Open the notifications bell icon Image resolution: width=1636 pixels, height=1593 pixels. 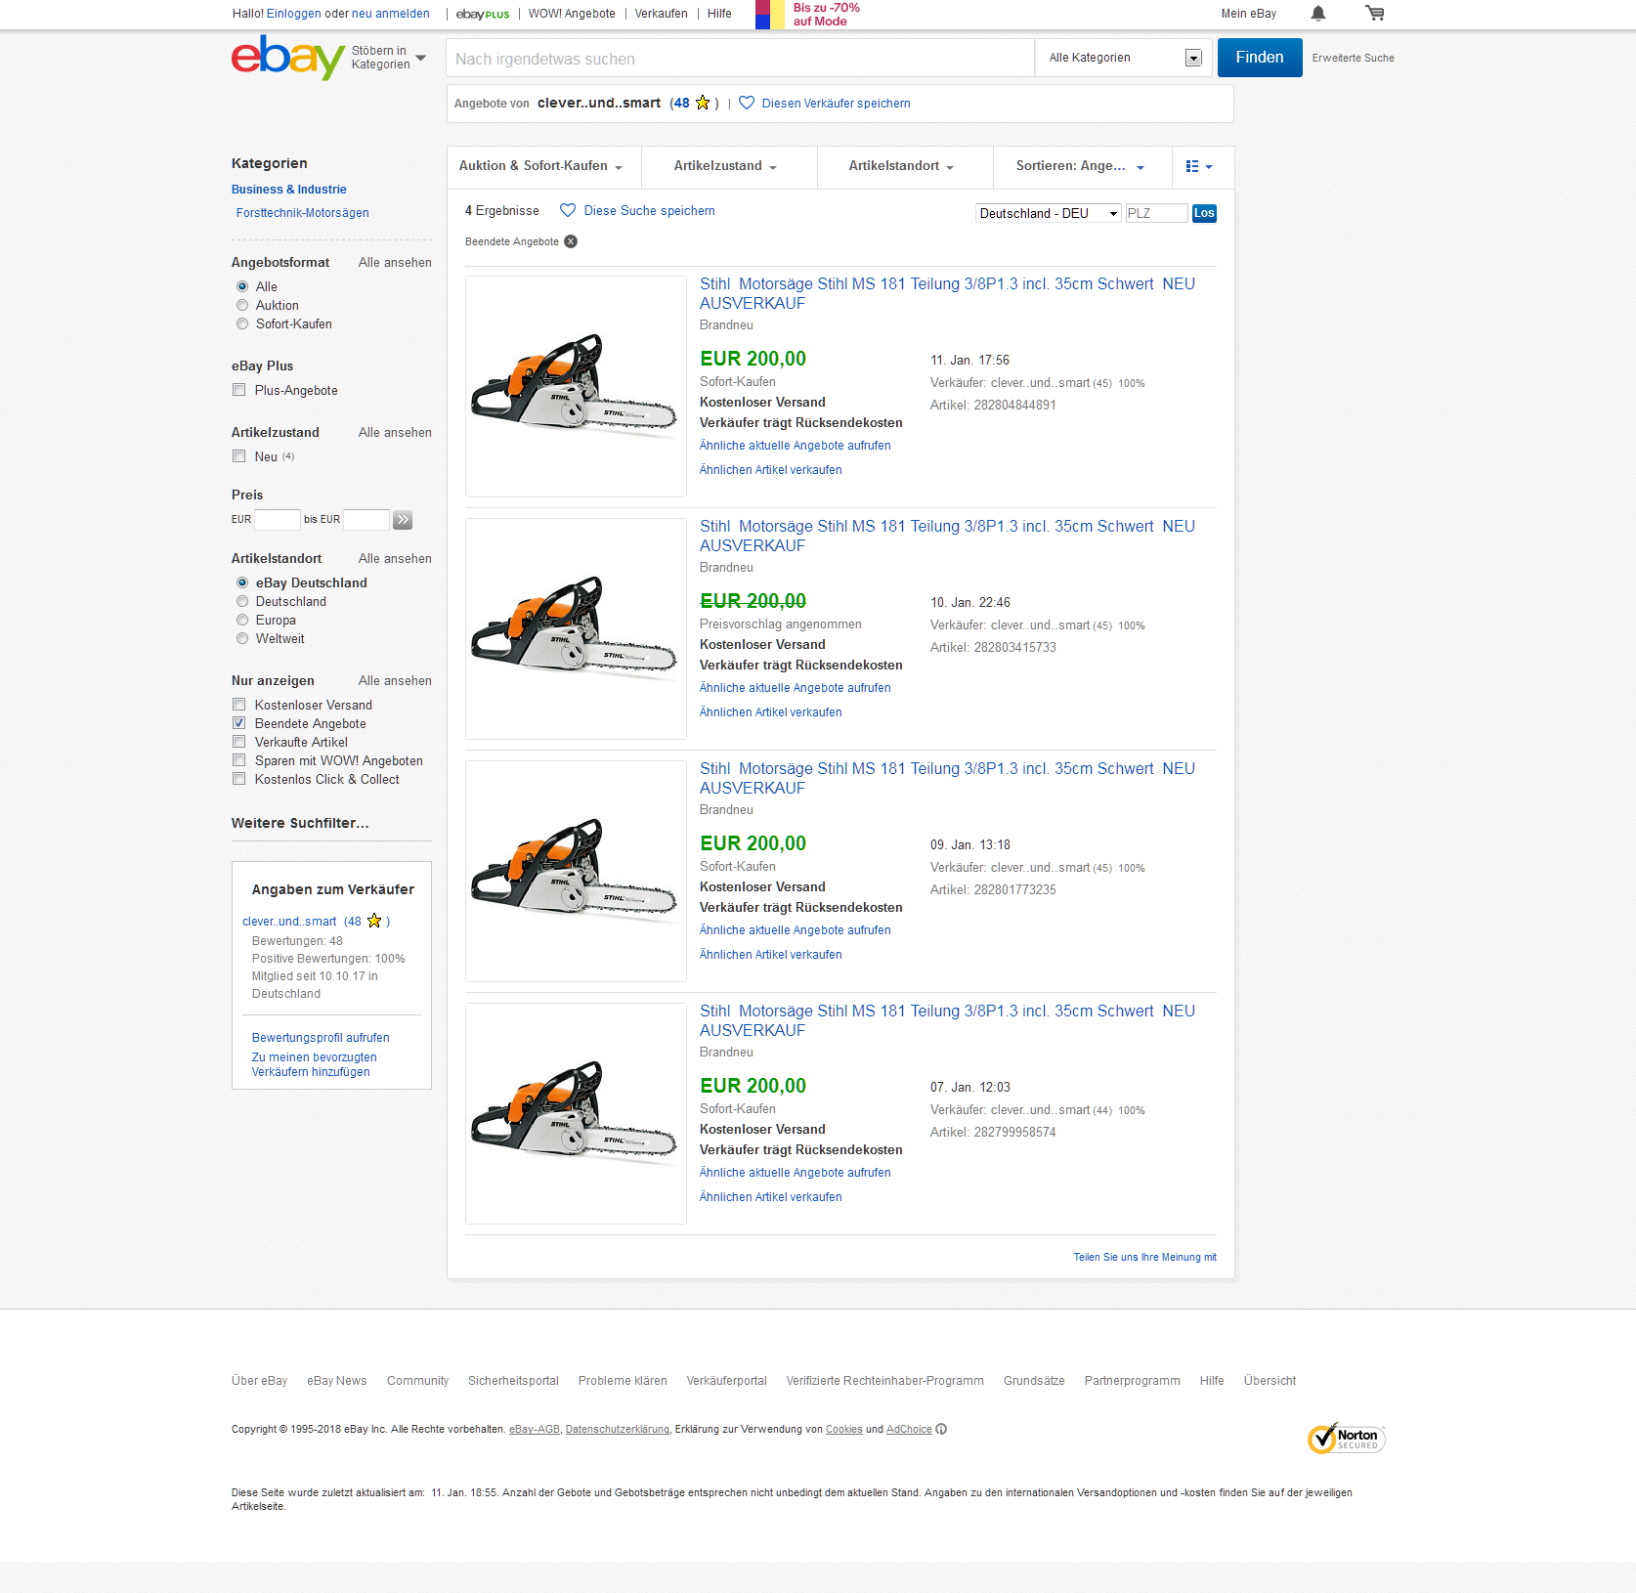click(1317, 14)
